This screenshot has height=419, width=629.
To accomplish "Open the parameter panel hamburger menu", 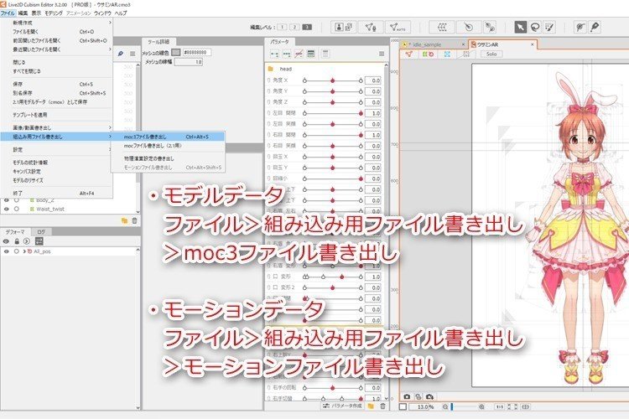I will pyautogui.click(x=382, y=54).
